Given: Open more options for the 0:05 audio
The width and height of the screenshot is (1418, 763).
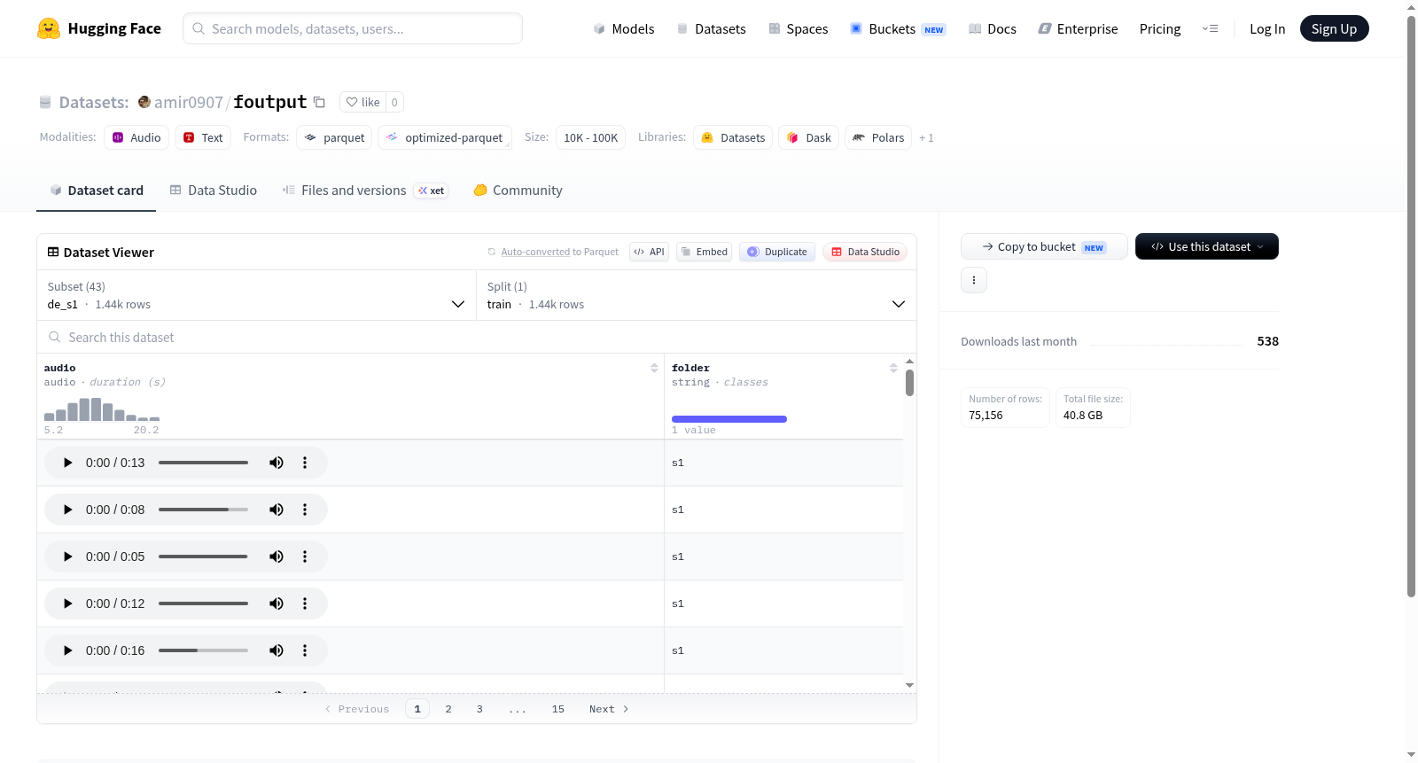Looking at the screenshot, I should (305, 557).
